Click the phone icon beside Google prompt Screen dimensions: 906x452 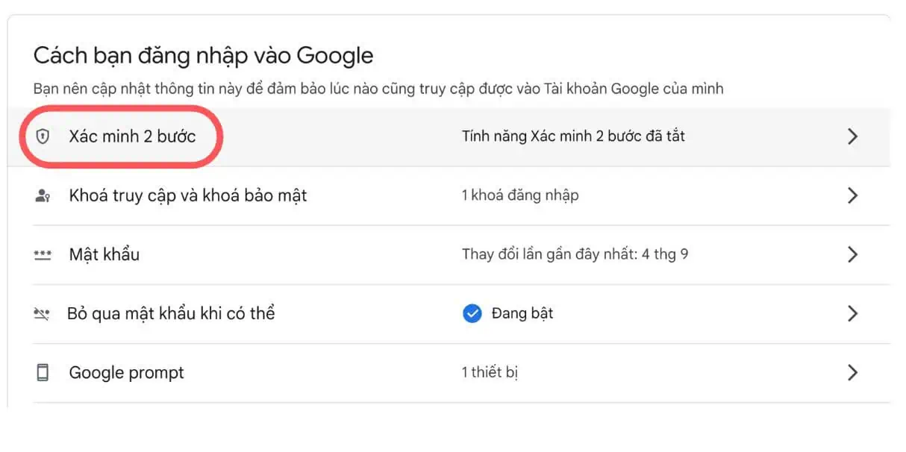45,372
